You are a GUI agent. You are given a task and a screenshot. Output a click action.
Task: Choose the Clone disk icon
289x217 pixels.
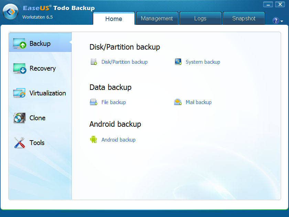coord(19,118)
